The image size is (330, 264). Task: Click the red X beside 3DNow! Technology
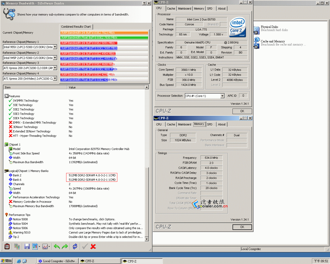click(11, 127)
